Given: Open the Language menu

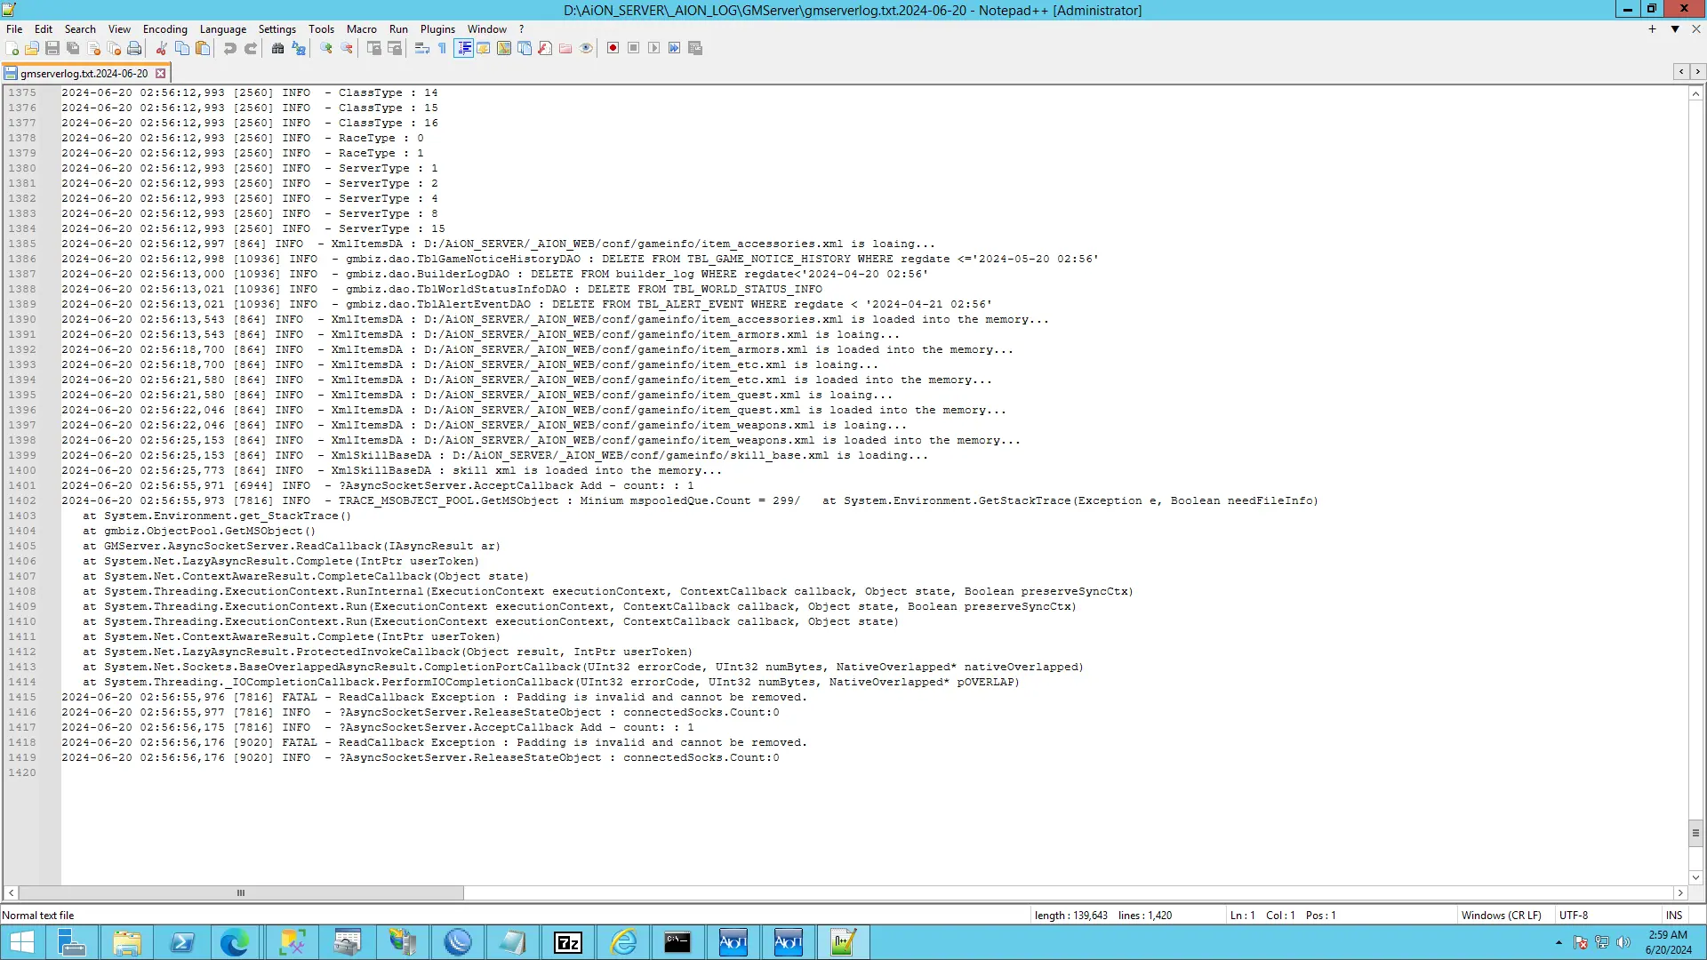Looking at the screenshot, I should pyautogui.click(x=223, y=29).
